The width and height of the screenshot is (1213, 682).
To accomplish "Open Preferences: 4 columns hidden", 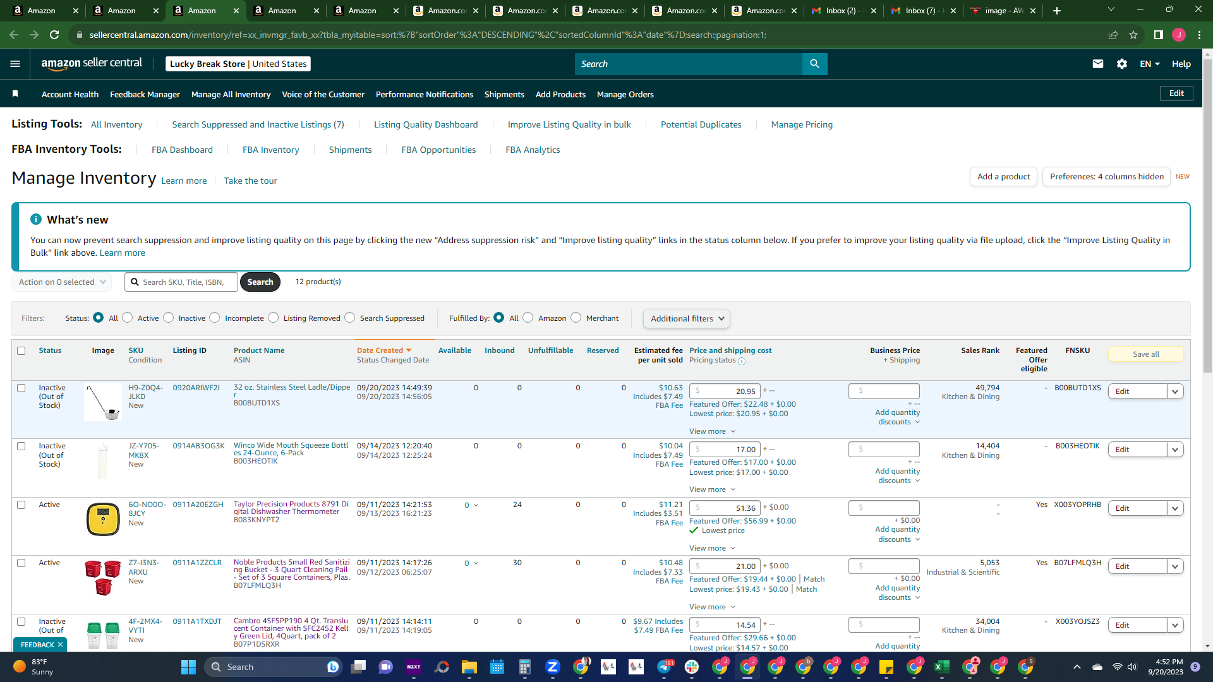I will point(1107,177).
